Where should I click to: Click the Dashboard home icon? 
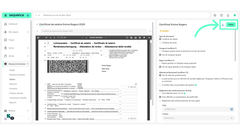[6, 24]
